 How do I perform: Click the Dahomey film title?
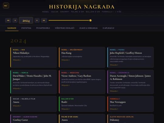[x=114, y=120]
